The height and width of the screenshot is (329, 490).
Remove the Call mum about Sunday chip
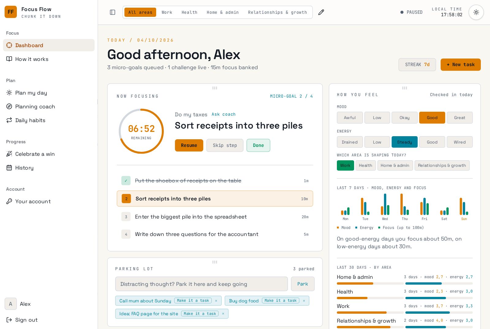(x=216, y=301)
